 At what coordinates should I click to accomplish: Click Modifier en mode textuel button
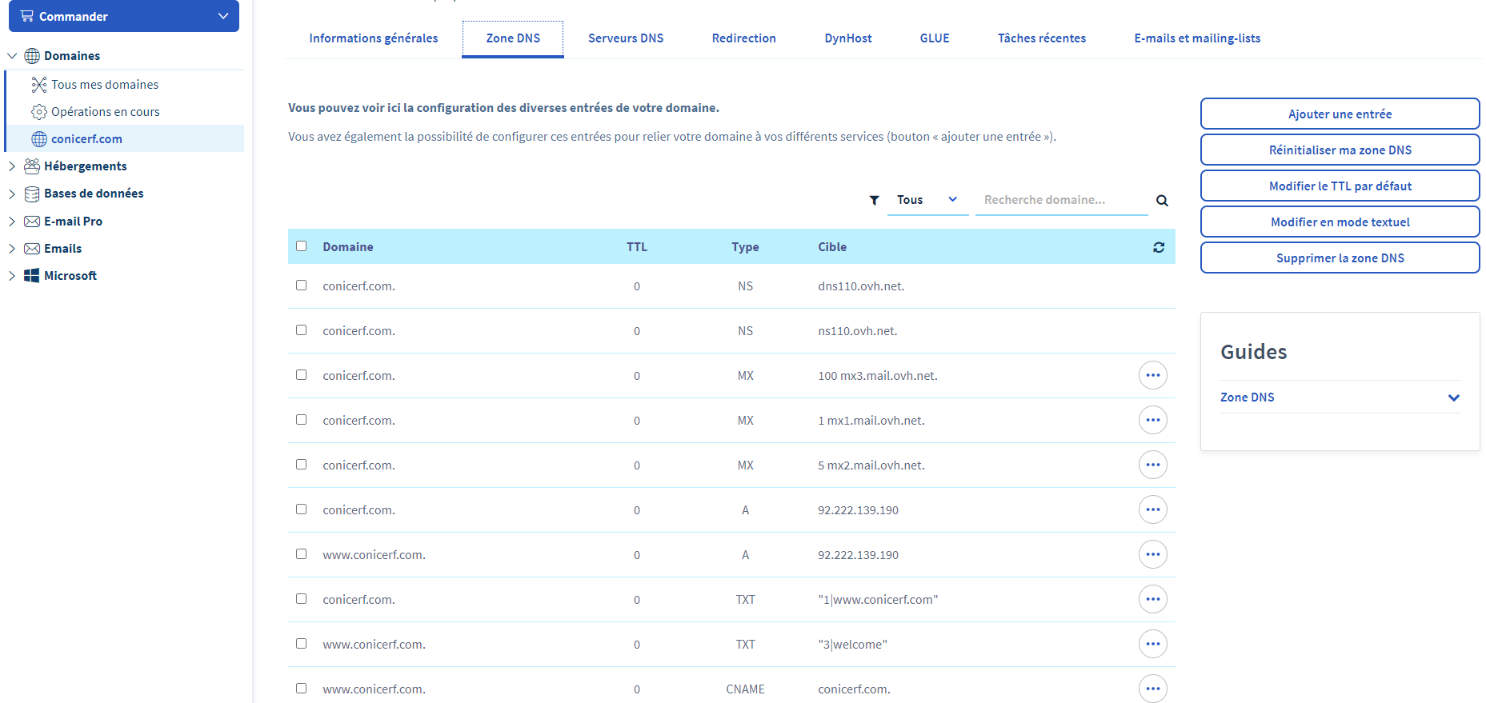pyautogui.click(x=1340, y=222)
